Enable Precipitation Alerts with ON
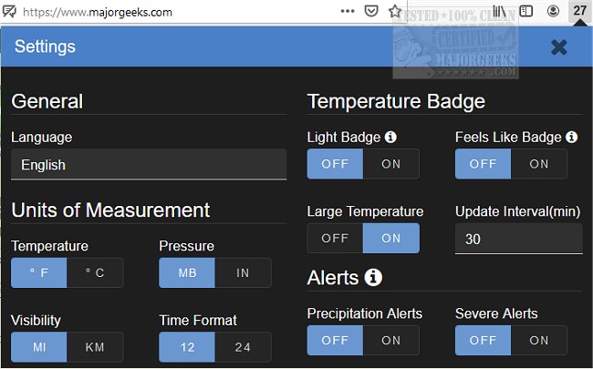This screenshot has height=369, width=593. 391,341
